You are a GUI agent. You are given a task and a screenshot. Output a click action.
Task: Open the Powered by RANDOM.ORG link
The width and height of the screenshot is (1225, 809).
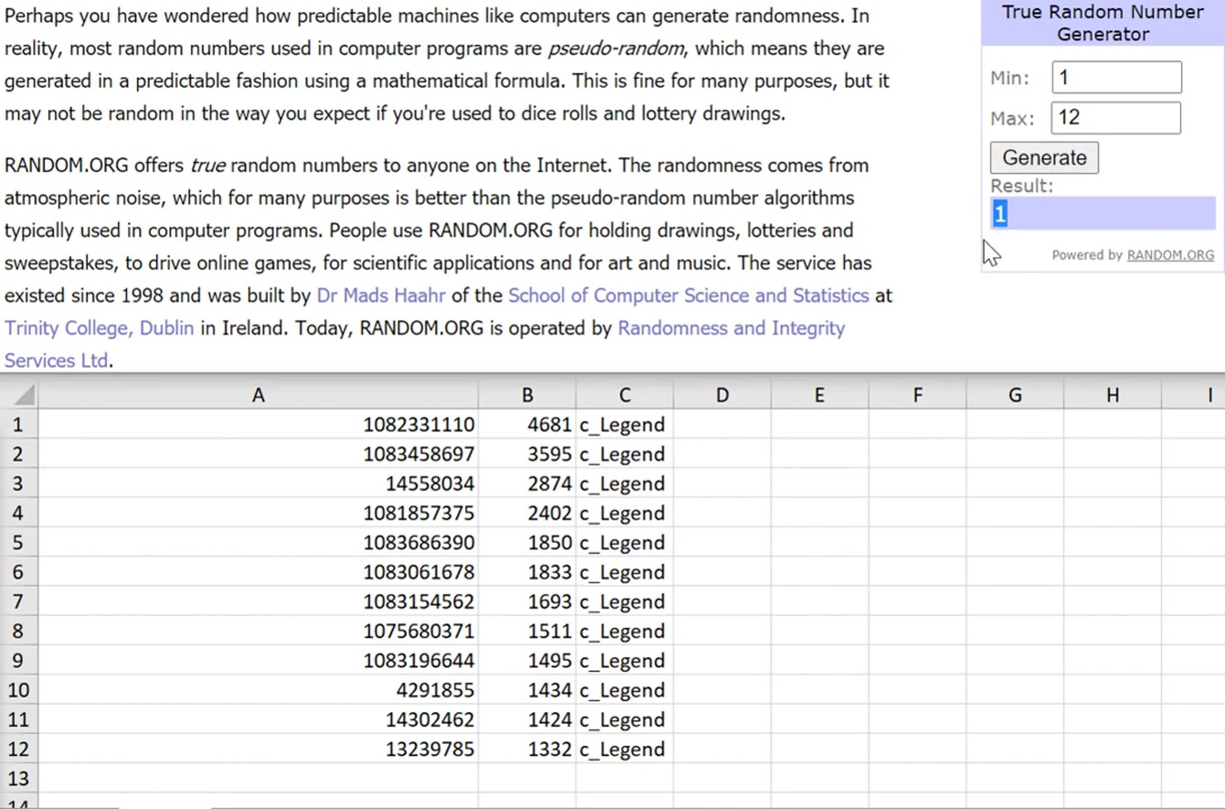1170,255
